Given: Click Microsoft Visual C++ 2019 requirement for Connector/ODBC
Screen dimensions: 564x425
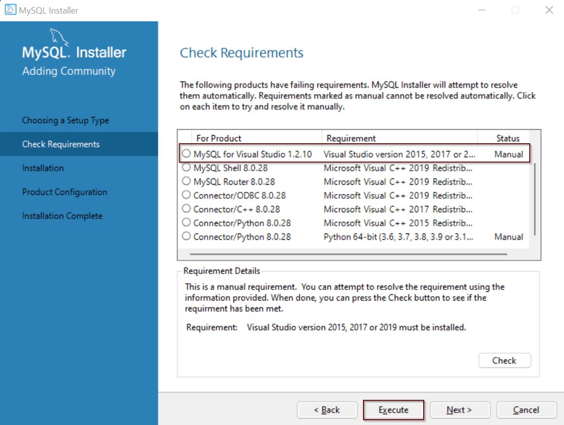Looking at the screenshot, I should click(x=398, y=195).
